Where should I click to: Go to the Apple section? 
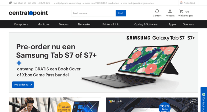pos(172,24)
